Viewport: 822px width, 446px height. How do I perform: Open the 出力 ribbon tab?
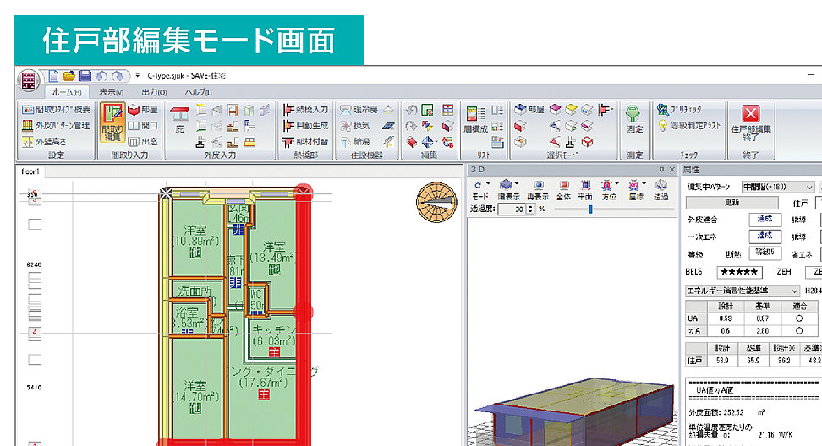153,92
